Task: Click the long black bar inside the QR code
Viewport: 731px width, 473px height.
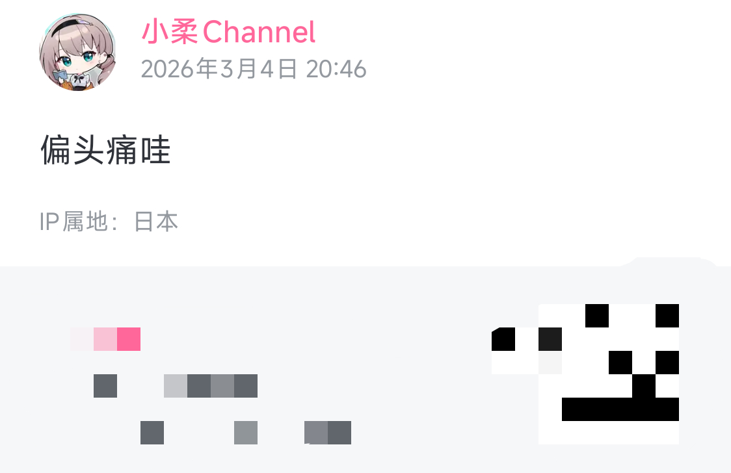Action: pos(620,409)
